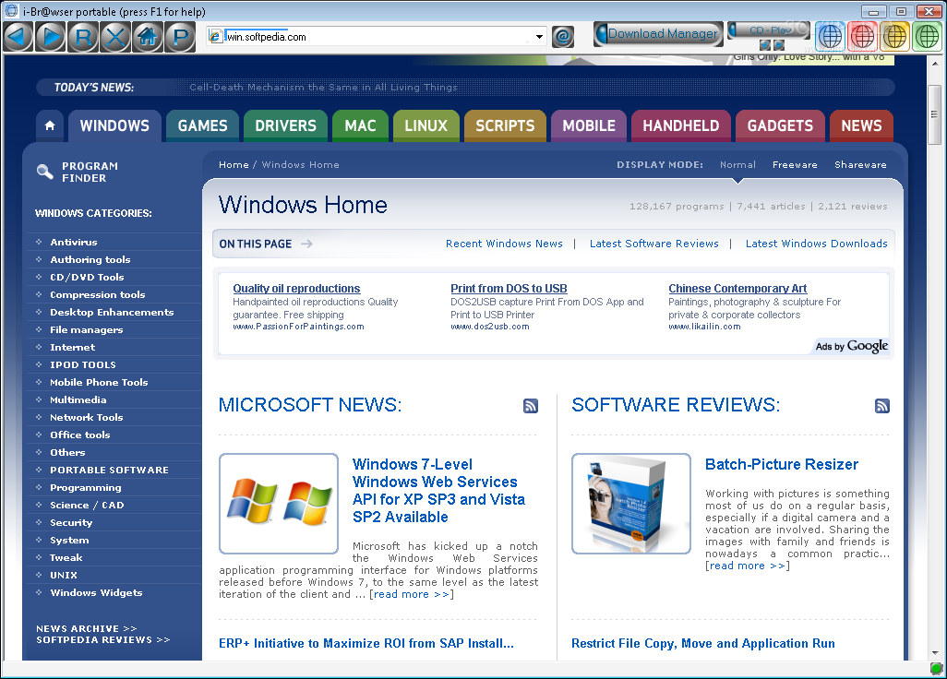Screen dimensions: 947x679
Task: Open the Windows Widgets category
Action: [x=96, y=592]
